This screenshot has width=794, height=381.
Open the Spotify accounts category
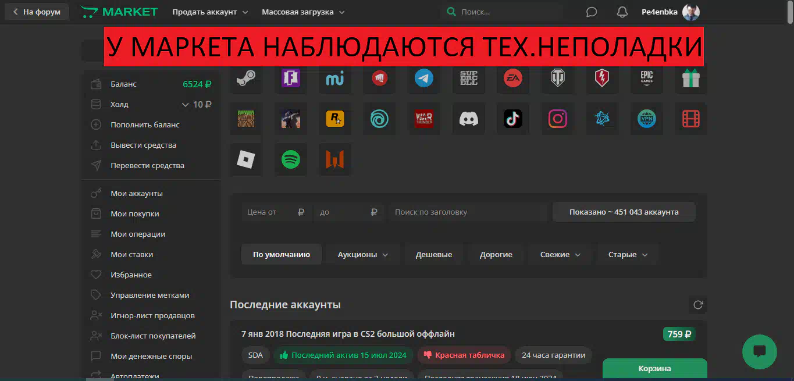tap(290, 159)
